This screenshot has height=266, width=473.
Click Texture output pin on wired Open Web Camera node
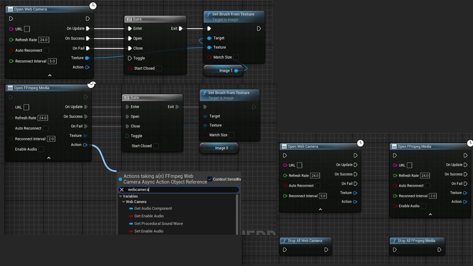click(x=87, y=58)
